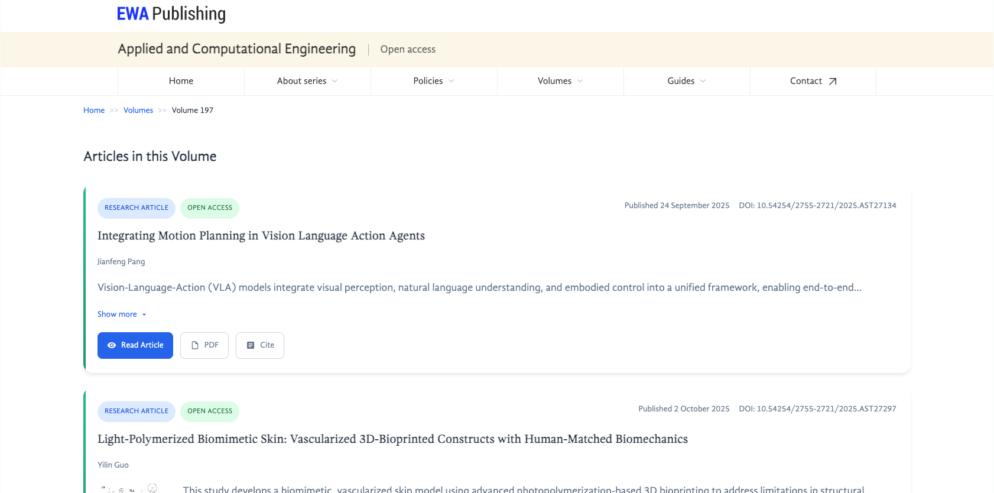Click the eye icon in Read Article button
994x493 pixels.
click(112, 345)
